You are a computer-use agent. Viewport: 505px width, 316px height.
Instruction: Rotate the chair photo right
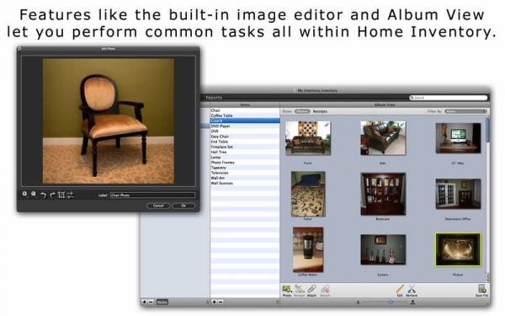pyautogui.click(x=52, y=195)
